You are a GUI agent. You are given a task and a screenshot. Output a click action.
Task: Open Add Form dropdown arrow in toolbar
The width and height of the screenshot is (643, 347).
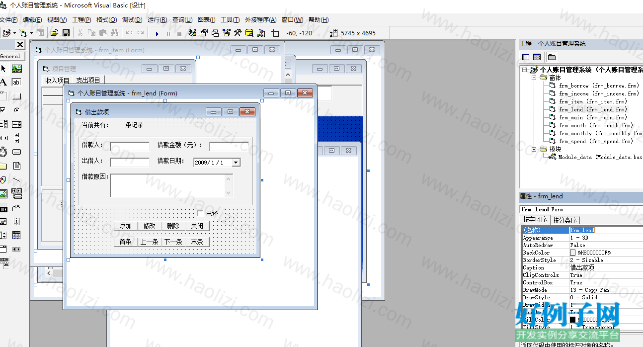pos(31,33)
